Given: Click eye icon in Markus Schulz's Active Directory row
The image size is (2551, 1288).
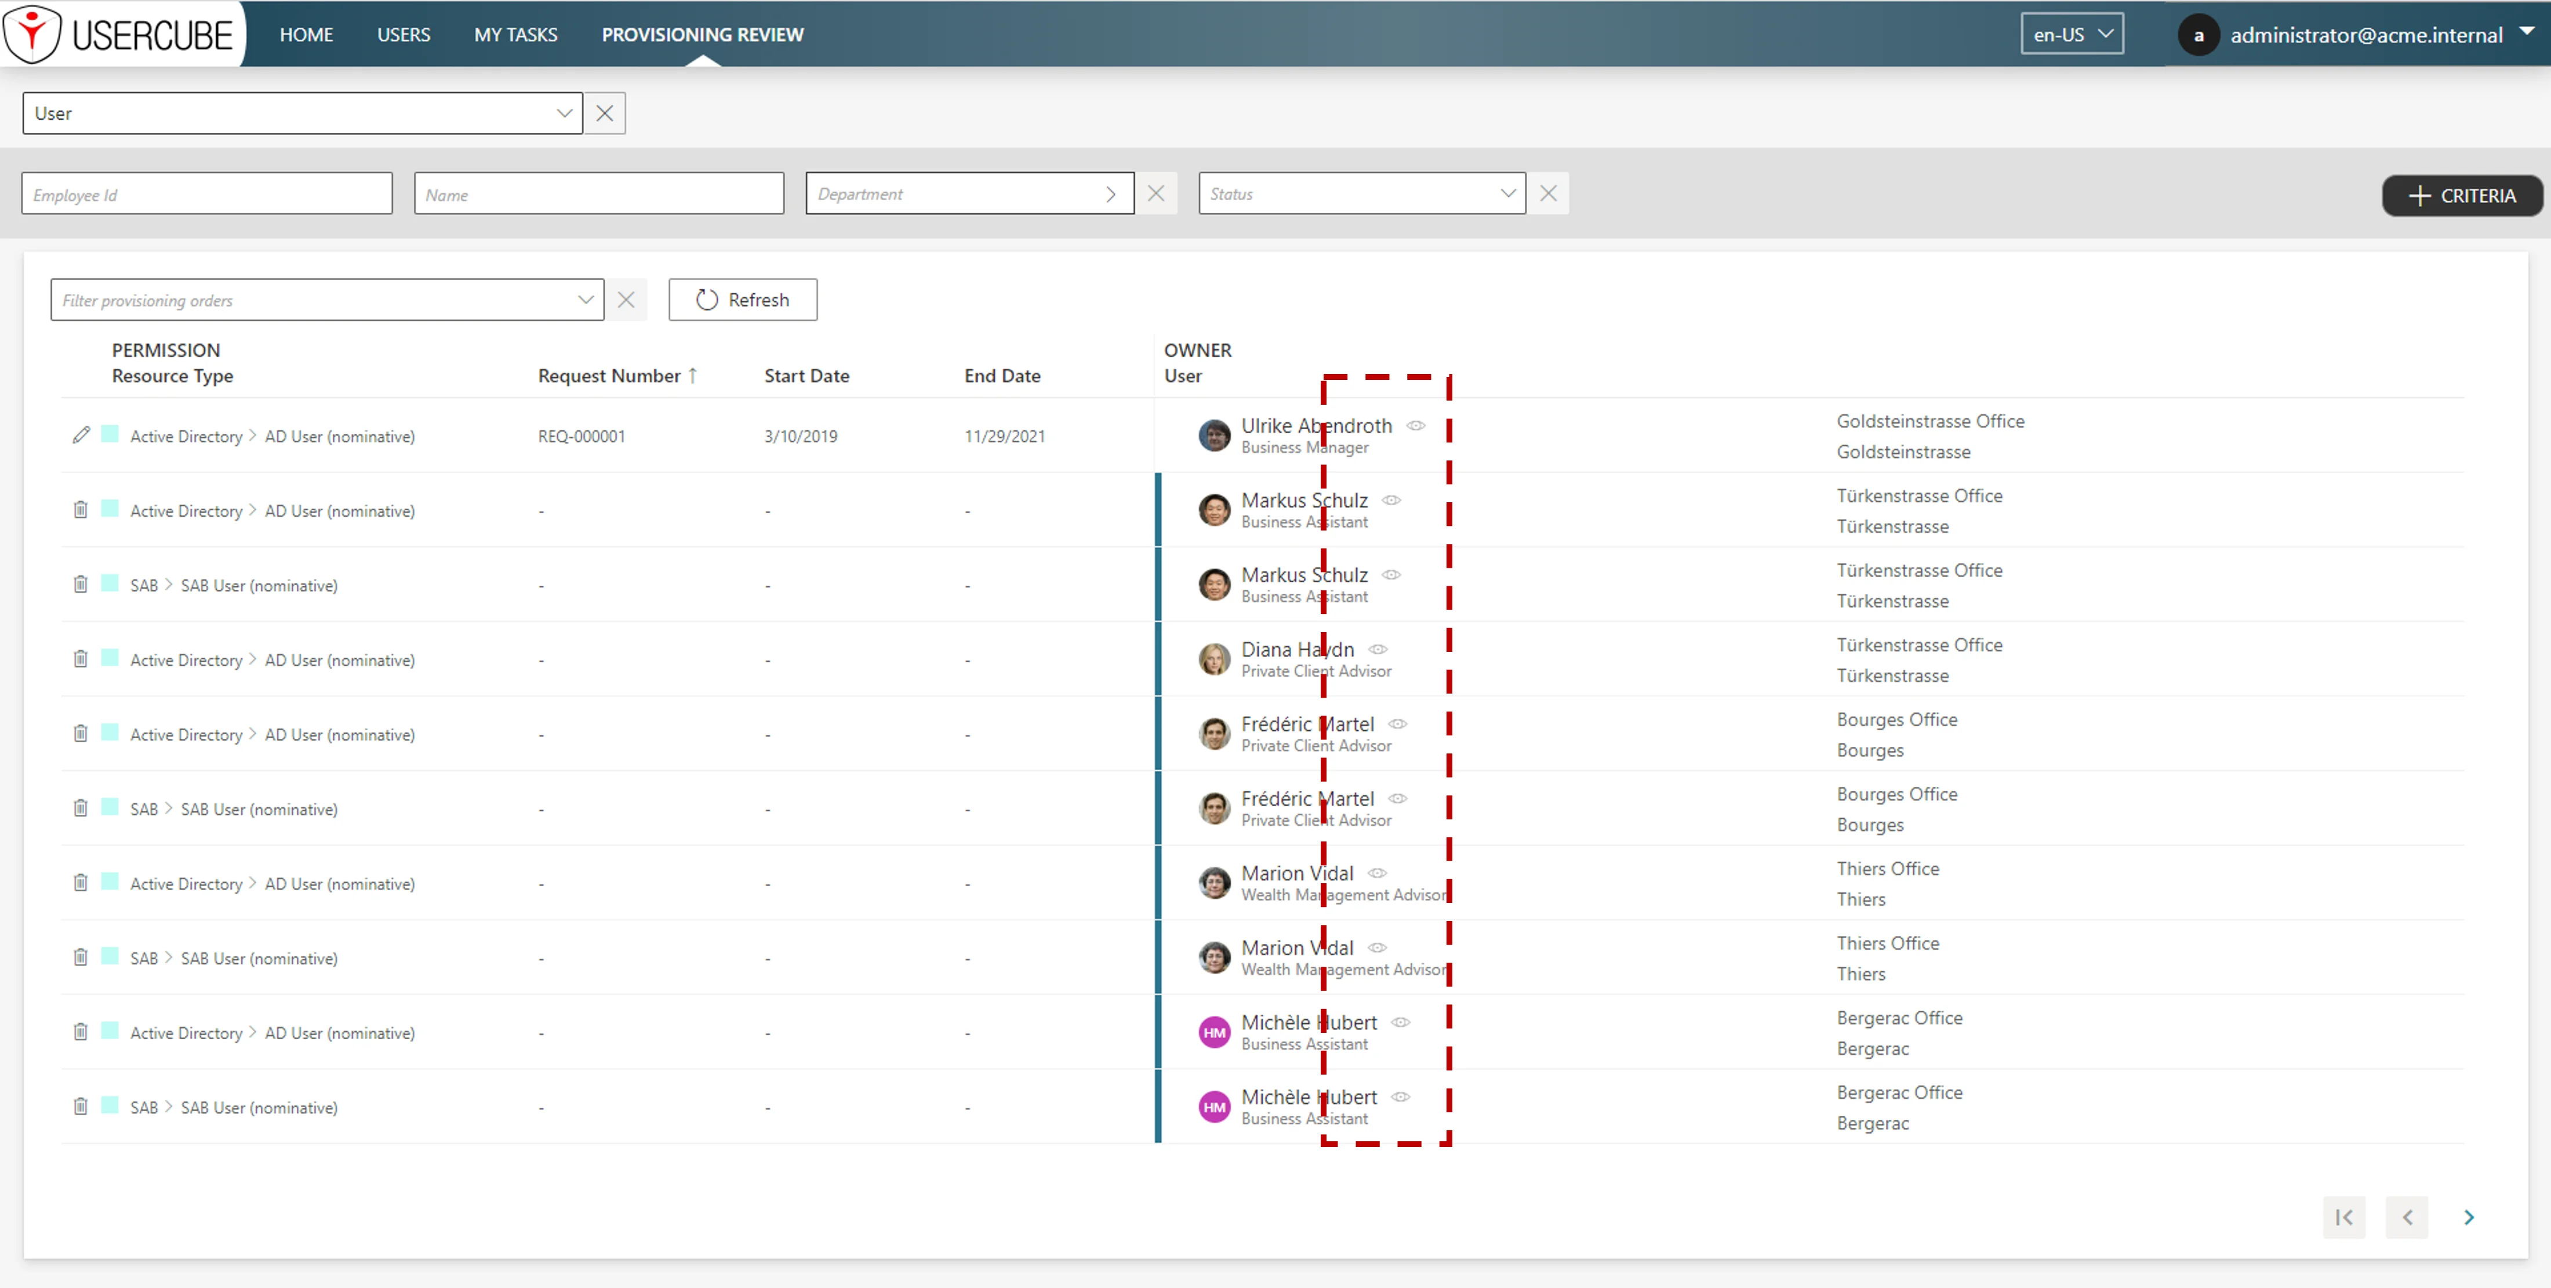Looking at the screenshot, I should pyautogui.click(x=1391, y=500).
